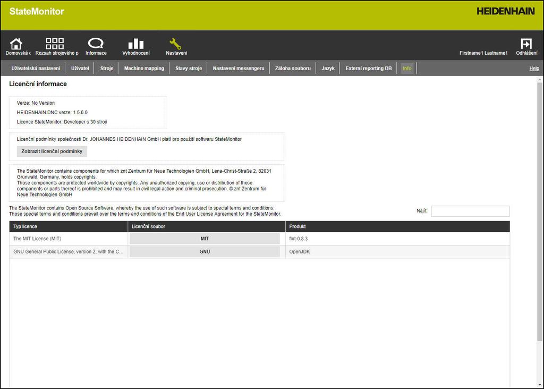Viewport: 544px width, 389px height.
Task: Click 'Verze: No Version' text
Action: 36,103
